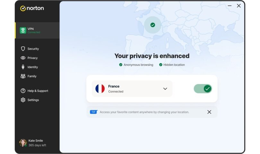Click the Family people icon
Viewport: 260px width, 154px height.
(x=23, y=76)
